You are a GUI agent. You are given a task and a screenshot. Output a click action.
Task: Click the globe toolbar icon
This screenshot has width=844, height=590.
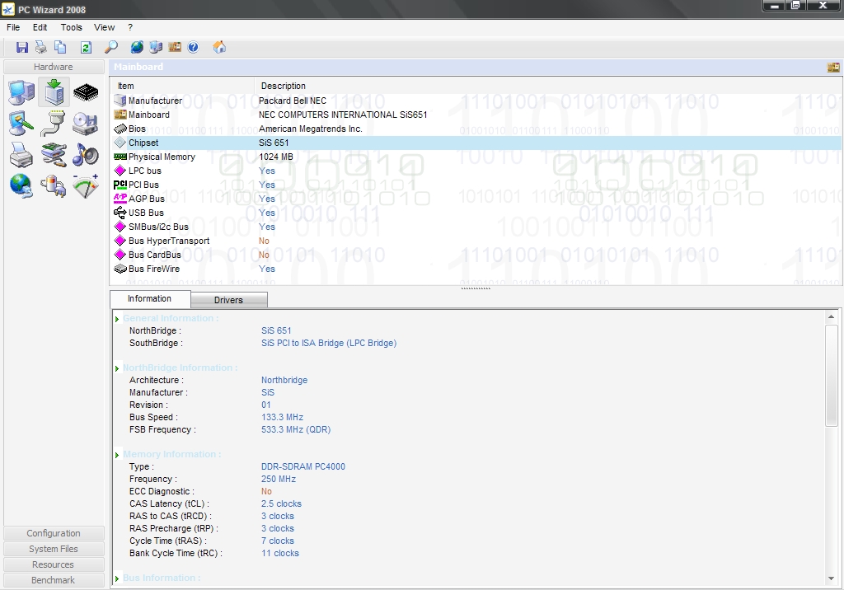(137, 47)
